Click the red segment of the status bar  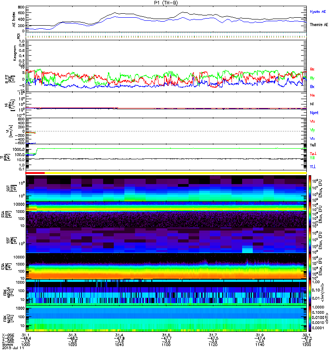[35, 173]
